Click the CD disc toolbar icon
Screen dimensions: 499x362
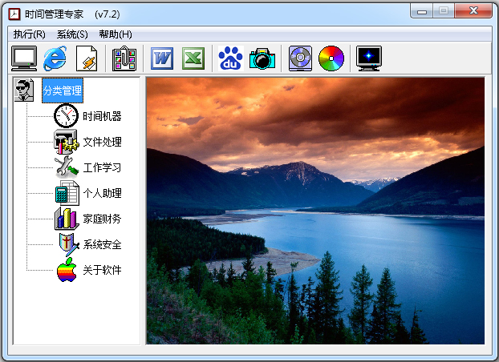coord(300,58)
